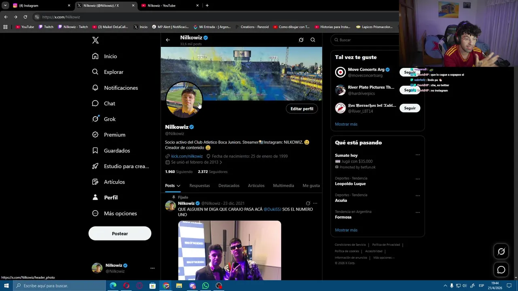Open a new browser tab

pos(207,6)
